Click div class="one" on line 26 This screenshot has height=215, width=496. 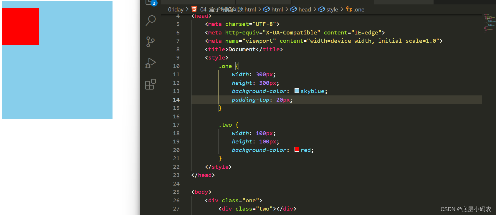click(x=234, y=200)
